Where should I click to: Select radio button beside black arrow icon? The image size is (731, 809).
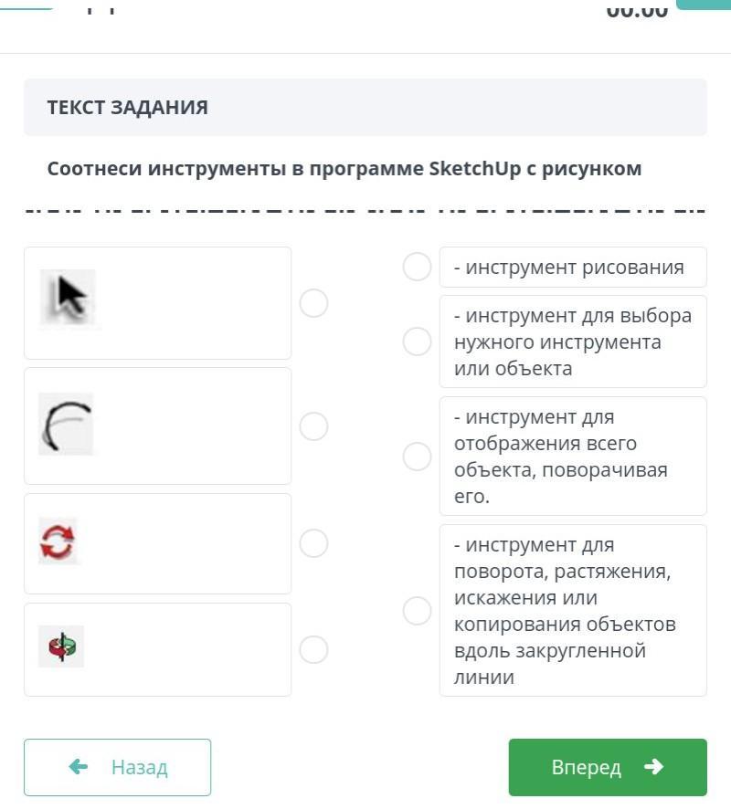tap(313, 303)
